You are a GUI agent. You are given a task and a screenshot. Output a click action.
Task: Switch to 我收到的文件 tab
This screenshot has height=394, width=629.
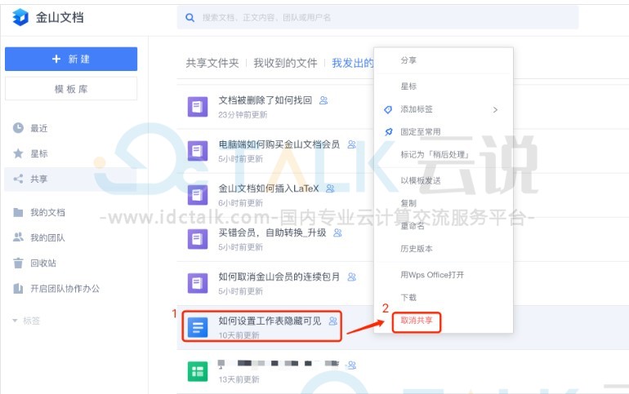coord(285,63)
